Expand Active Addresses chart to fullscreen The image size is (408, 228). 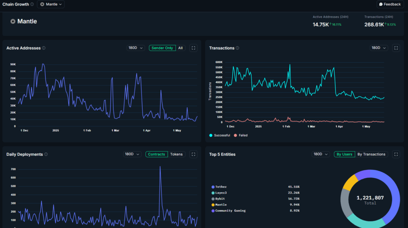(193, 48)
